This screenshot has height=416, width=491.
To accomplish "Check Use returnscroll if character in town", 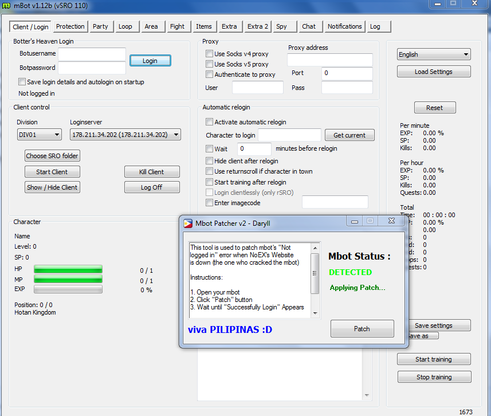I will 209,171.
